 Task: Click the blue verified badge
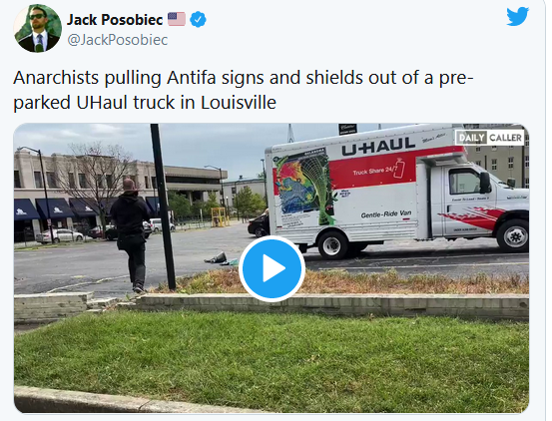[x=199, y=19]
